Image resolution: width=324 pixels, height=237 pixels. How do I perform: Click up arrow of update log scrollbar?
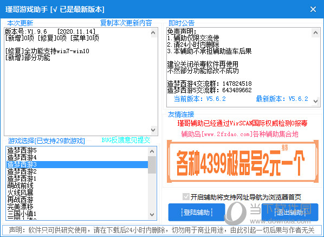(153, 33)
